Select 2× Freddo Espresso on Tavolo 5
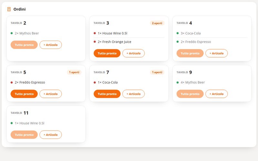Viewport: 258px width, 161px height. click(x=30, y=82)
